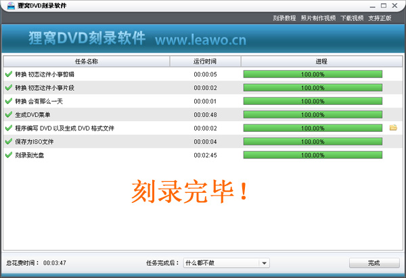
Task: Click the green check next to 转换 会有那么一天
Action: click(x=9, y=101)
